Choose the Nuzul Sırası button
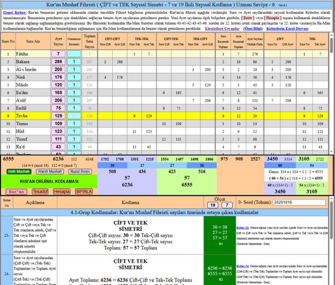This screenshot has height=285, width=335. 80,171
